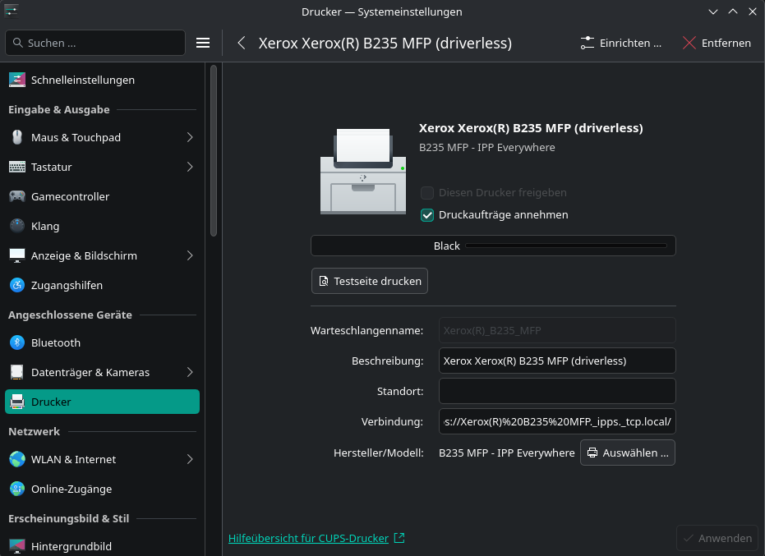
Task: Open Zugangshilfen accessibility icon
Action: pyautogui.click(x=17, y=285)
